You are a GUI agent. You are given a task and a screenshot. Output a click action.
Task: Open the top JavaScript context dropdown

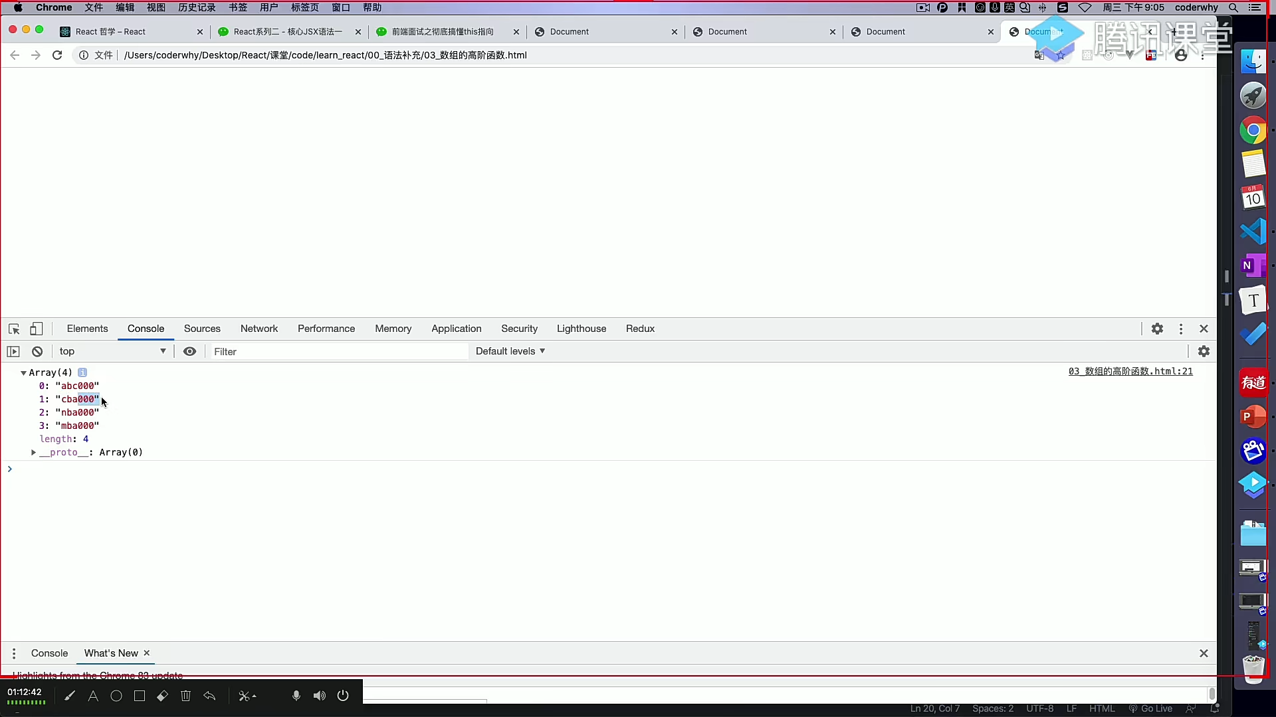tap(112, 351)
